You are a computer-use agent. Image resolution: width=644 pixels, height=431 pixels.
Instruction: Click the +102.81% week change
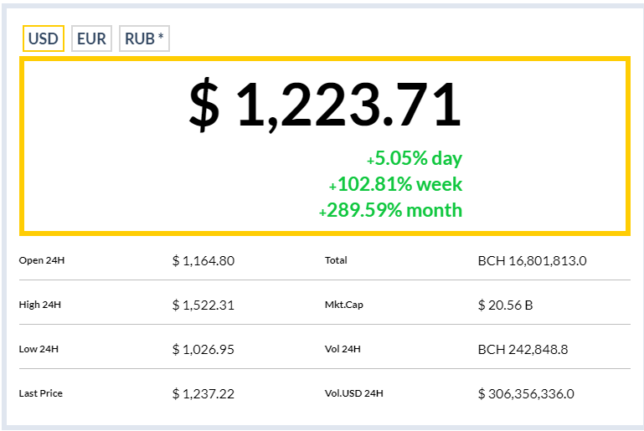pos(395,184)
